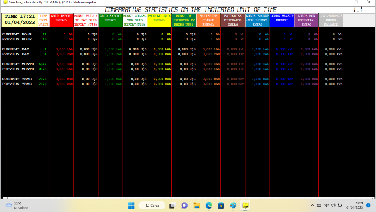This screenshot has height=212, width=376.
Task: Open the weather widget showing 22°C Nuvoloso
Action: (x=17, y=206)
